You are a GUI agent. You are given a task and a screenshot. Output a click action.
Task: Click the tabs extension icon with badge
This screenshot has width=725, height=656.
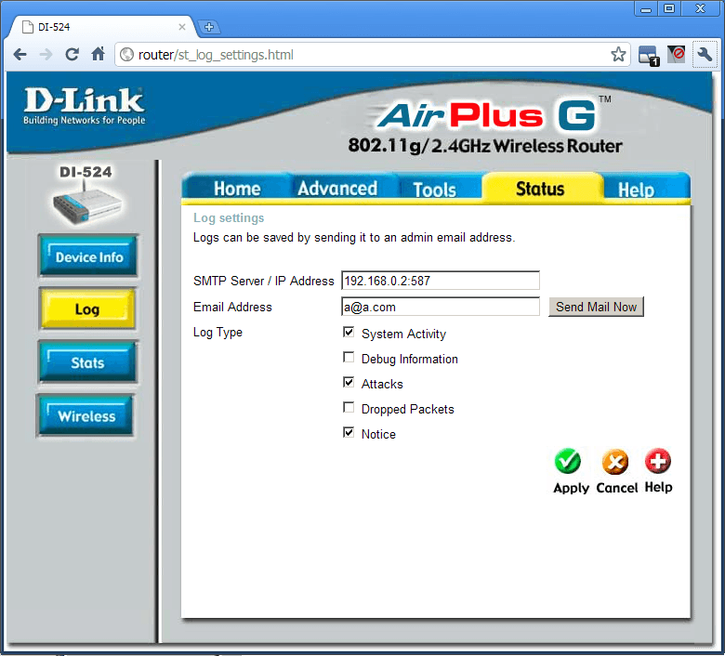point(649,56)
